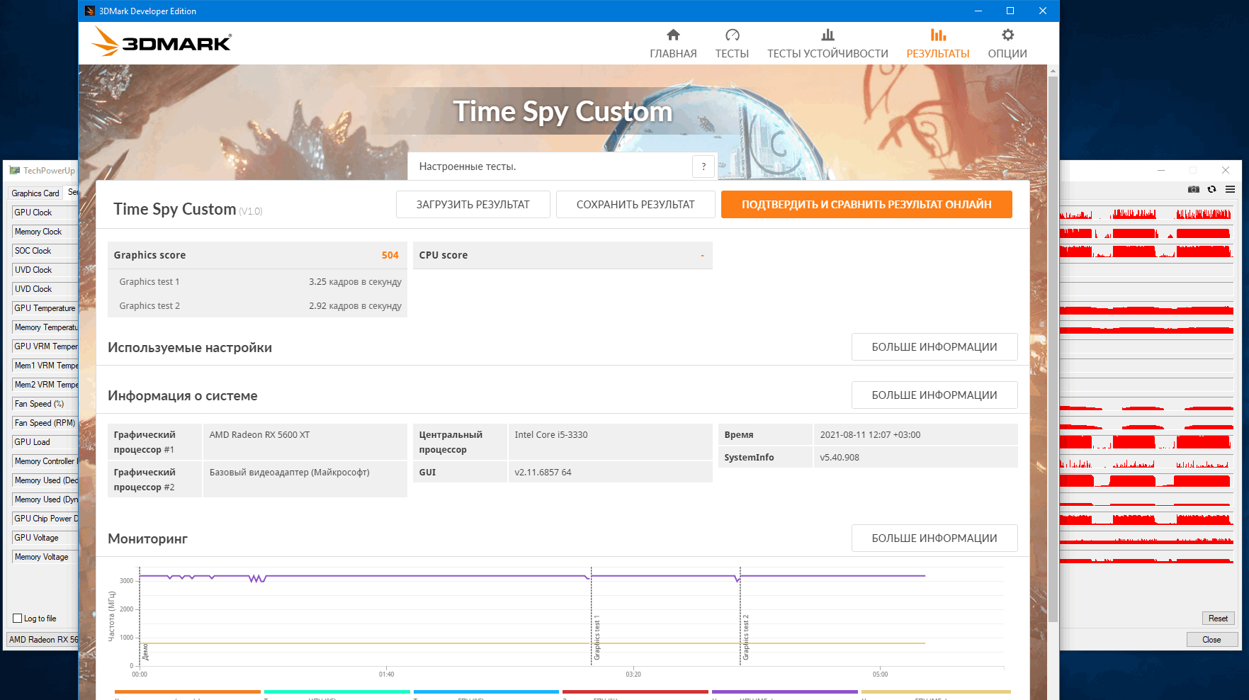The width and height of the screenshot is (1249, 700).
Task: Click Graphics test 1 result row
Action: tap(257, 281)
